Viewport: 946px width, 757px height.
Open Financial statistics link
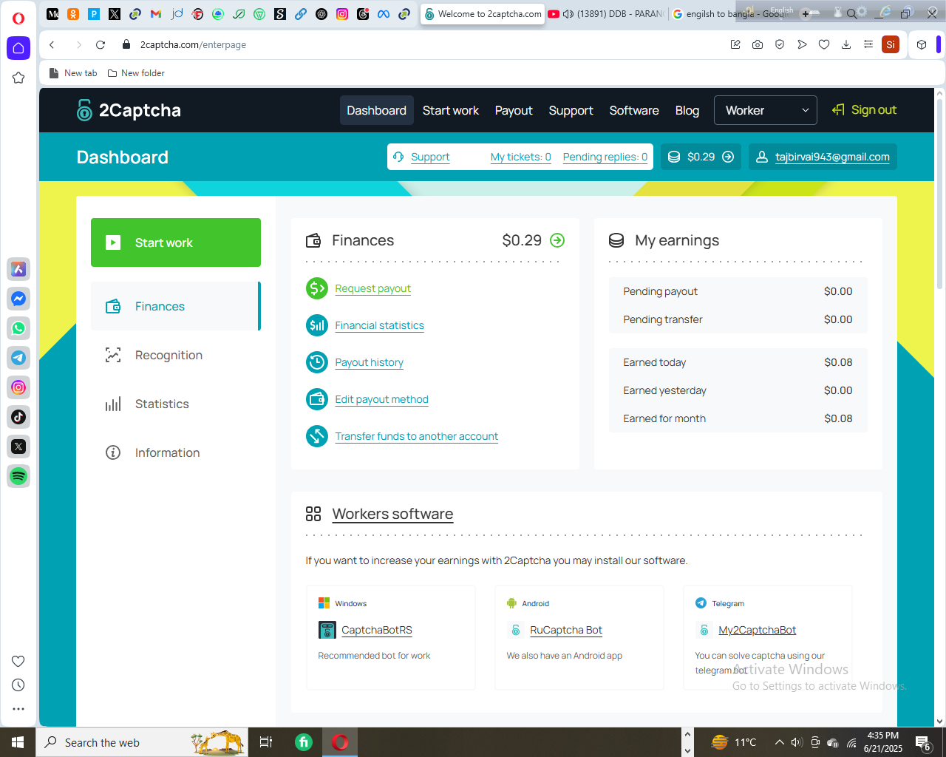379,325
